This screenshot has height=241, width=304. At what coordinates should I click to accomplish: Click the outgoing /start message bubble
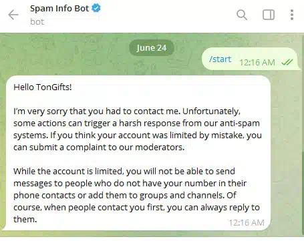point(249,59)
